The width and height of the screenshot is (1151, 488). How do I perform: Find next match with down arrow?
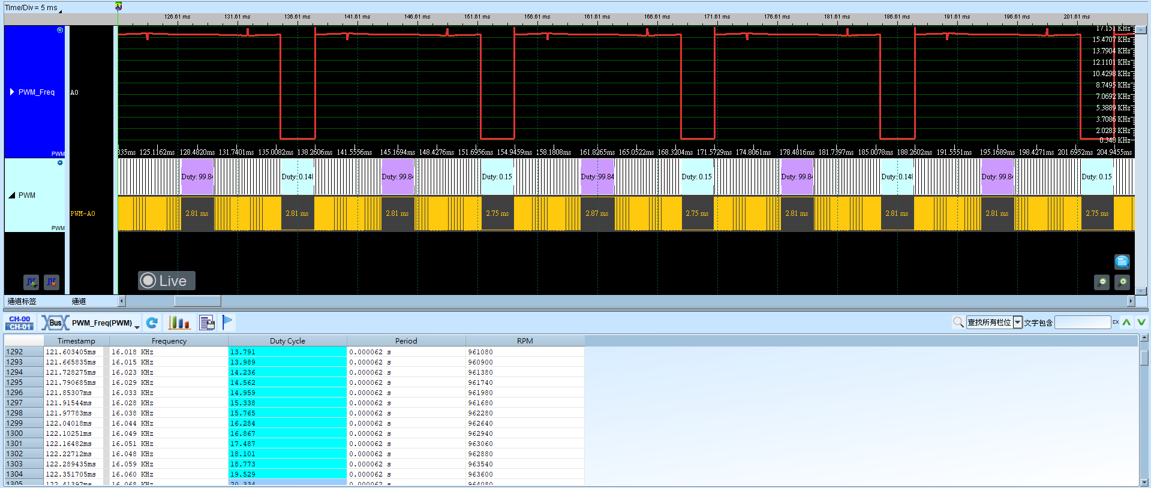pyautogui.click(x=1141, y=323)
